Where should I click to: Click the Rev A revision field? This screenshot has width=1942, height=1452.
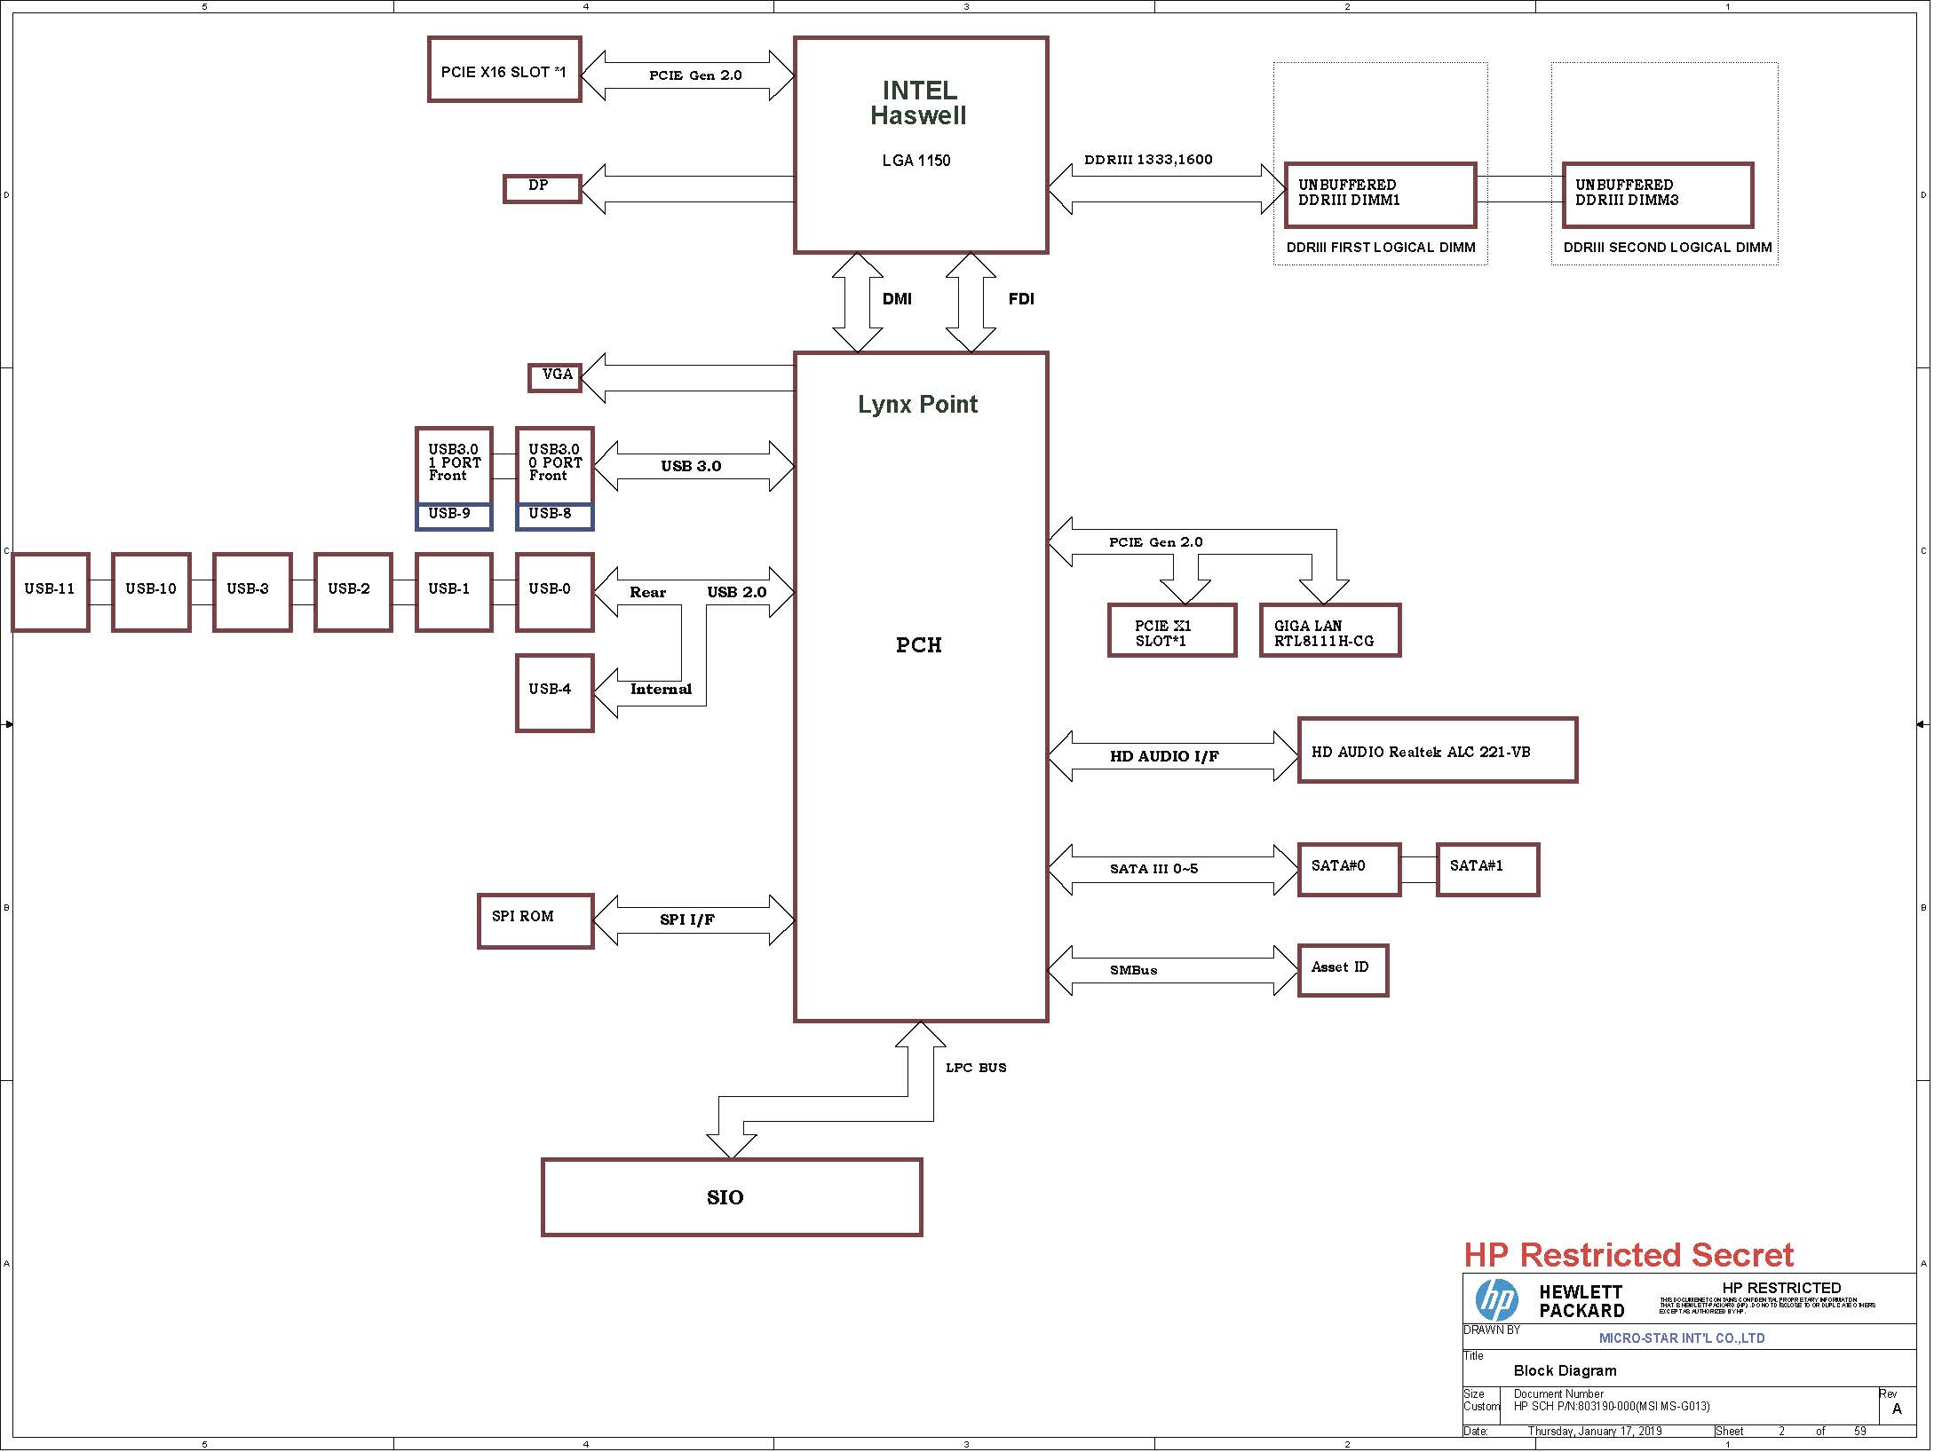[x=1897, y=1405]
